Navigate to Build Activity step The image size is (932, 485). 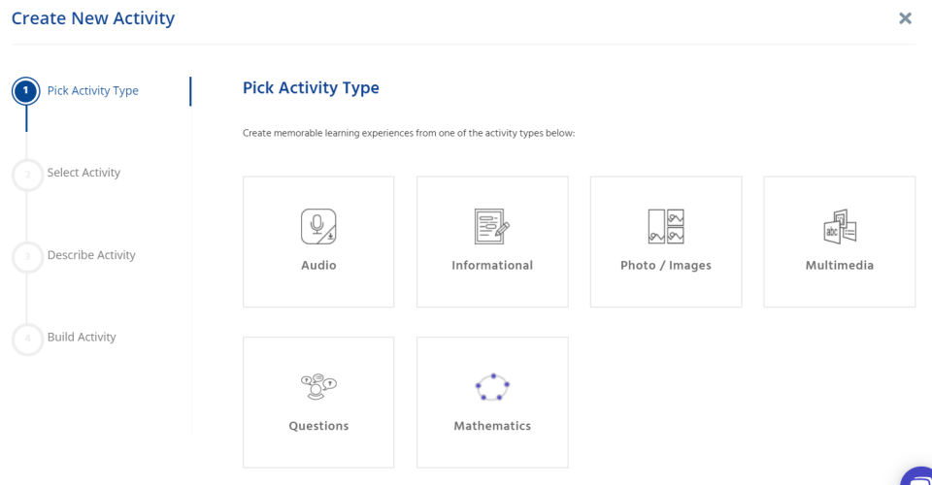tap(82, 338)
